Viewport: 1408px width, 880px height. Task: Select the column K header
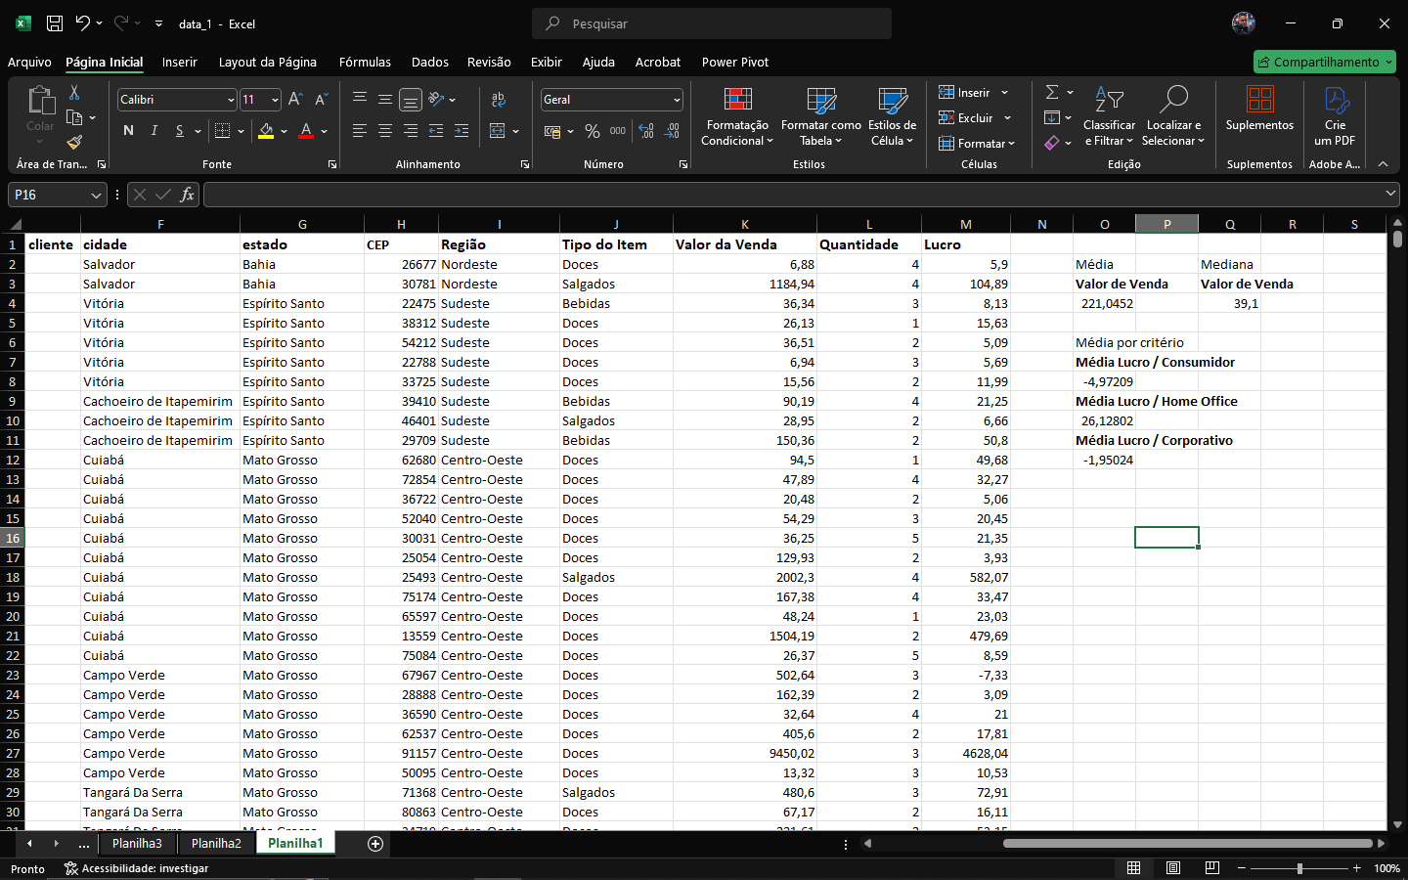pos(745,224)
